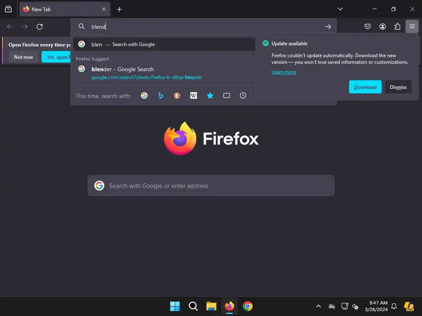Search this time with DuckDuckGo icon

pos(177,95)
